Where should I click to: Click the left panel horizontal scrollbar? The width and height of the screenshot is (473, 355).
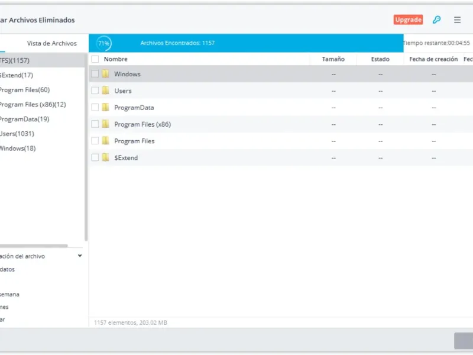34,246
